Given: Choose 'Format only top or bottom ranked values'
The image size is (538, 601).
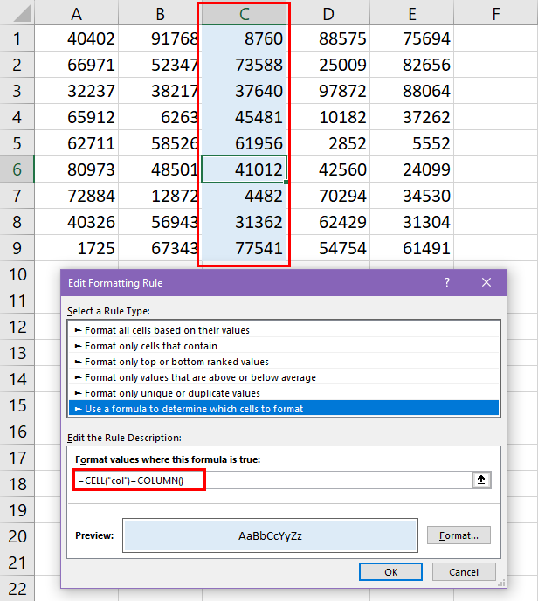Looking at the screenshot, I should tap(284, 362).
